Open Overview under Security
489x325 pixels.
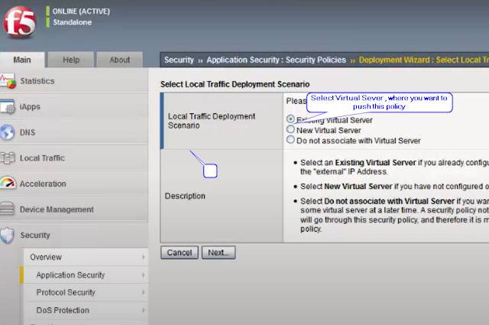point(86,257)
